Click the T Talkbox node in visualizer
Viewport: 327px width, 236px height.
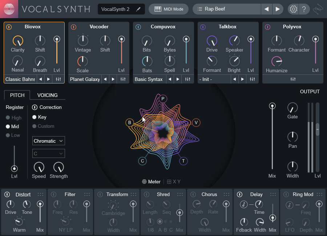(x=183, y=161)
